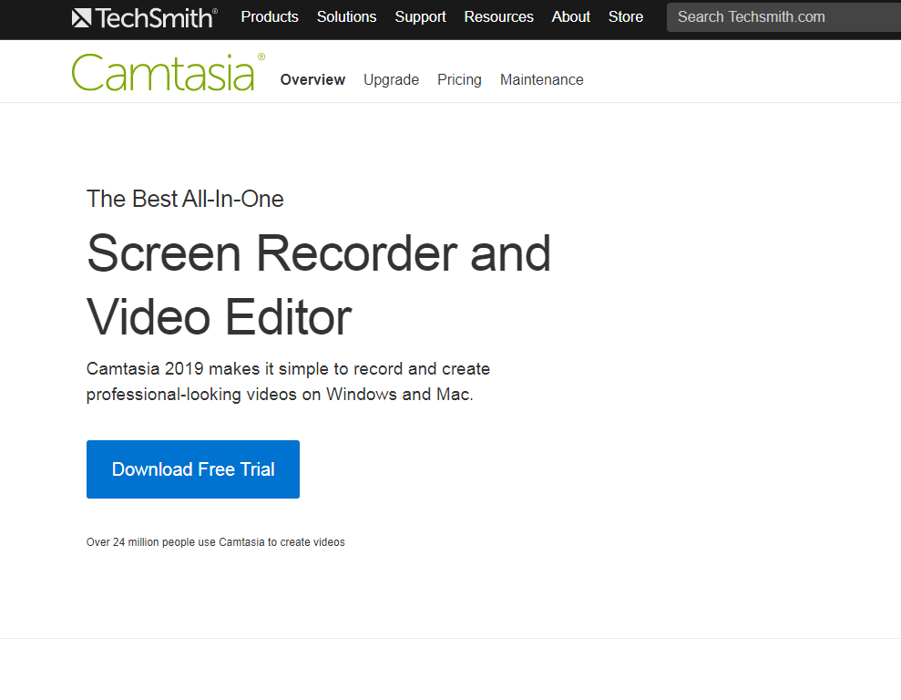Focus the Search Techsmith.com field
The height and width of the screenshot is (700, 901).
[783, 17]
